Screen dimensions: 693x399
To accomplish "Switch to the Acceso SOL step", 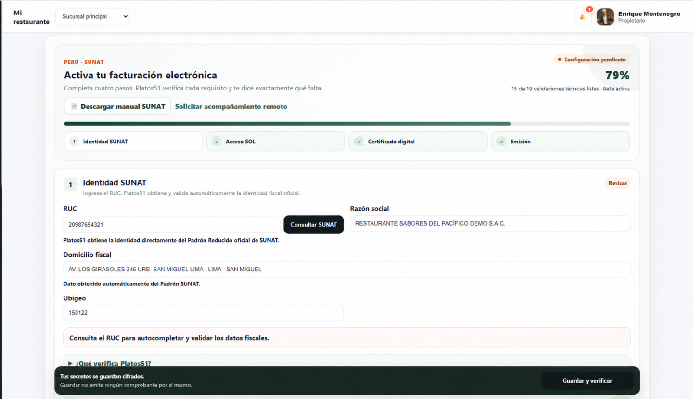I will [276, 142].
